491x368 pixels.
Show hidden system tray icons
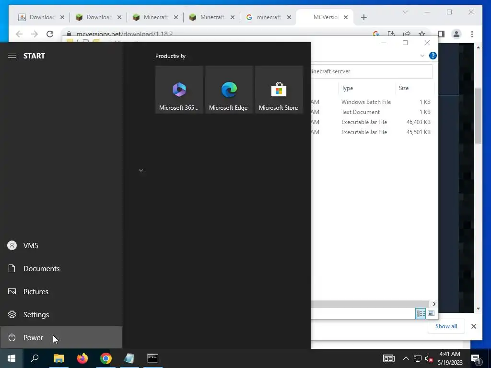pos(406,358)
